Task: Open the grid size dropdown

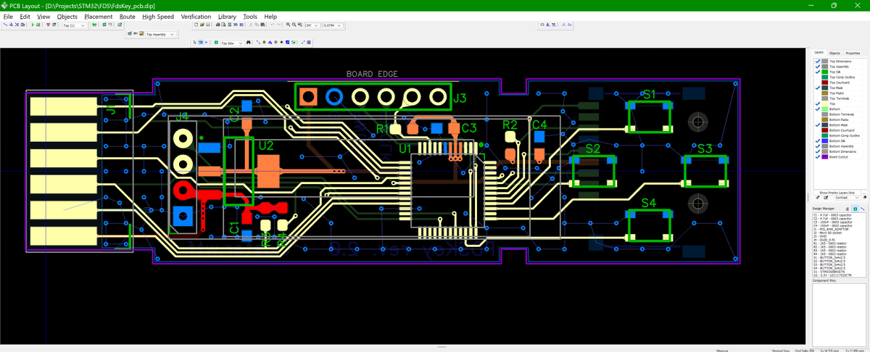Action: coord(332,25)
